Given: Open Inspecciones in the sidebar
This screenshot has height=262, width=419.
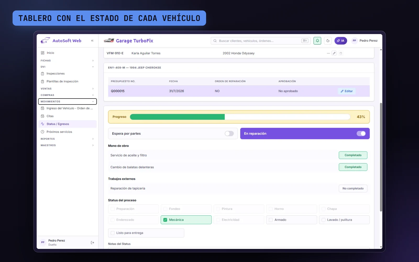Looking at the screenshot, I should click(x=67, y=74).
